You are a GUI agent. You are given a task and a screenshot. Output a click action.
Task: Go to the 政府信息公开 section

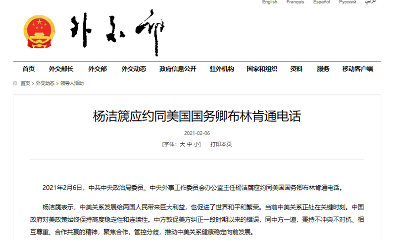[178, 69]
